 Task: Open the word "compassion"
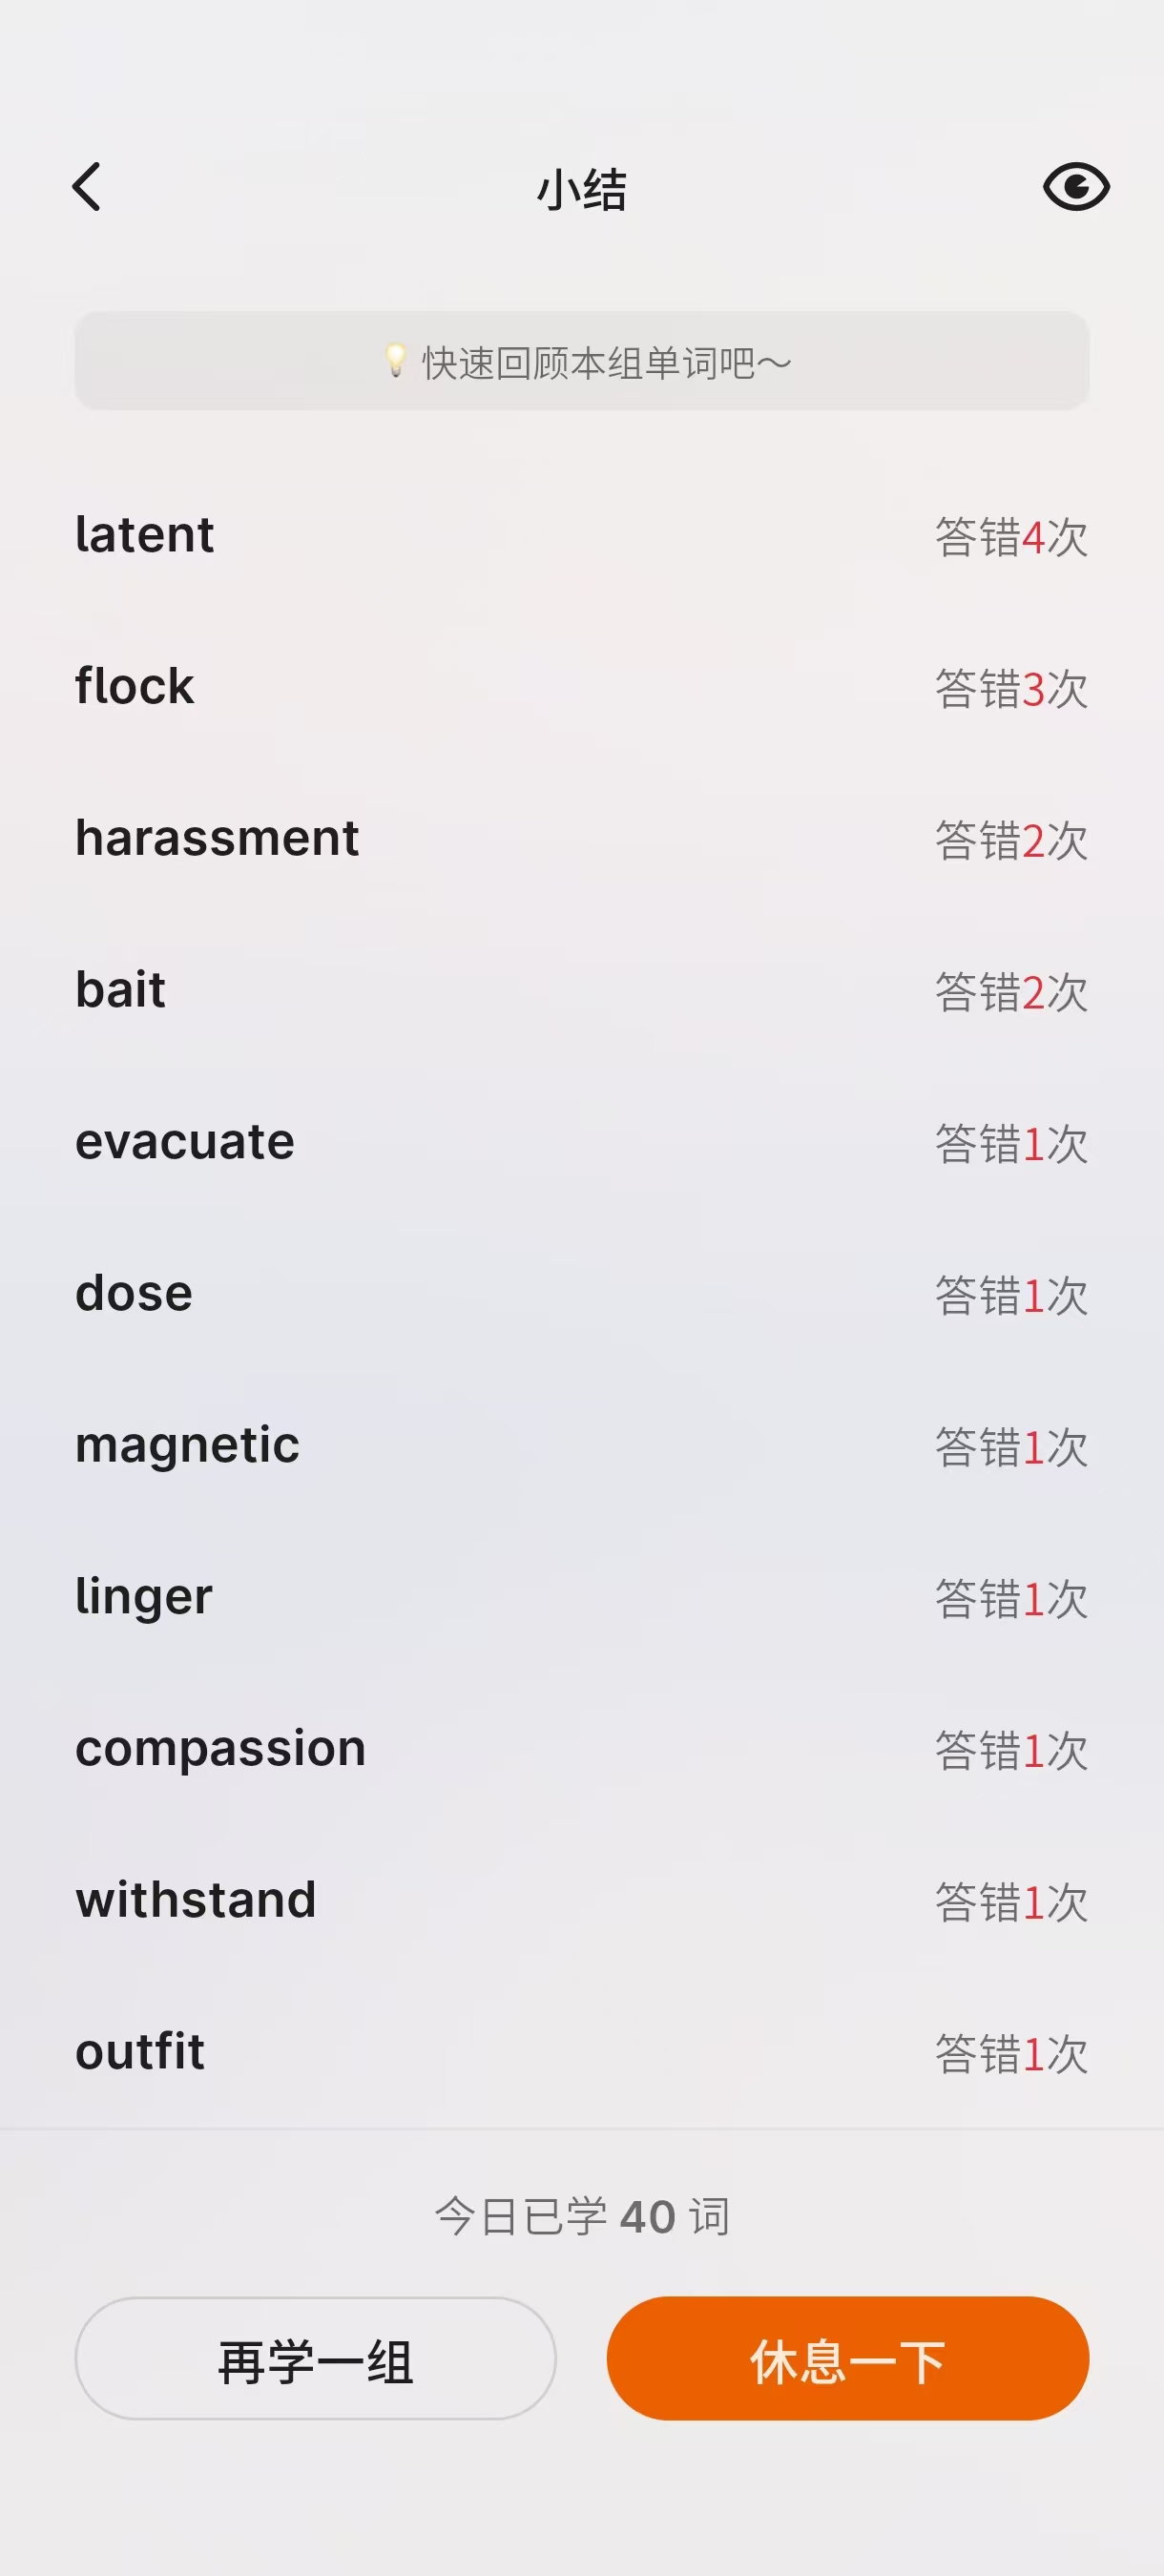[x=221, y=1749]
